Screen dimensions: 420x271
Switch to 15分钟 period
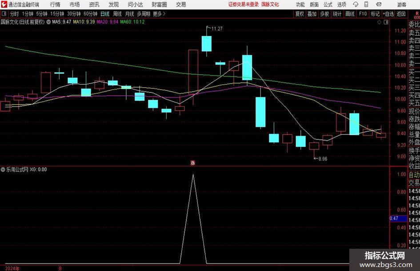tap(57, 14)
